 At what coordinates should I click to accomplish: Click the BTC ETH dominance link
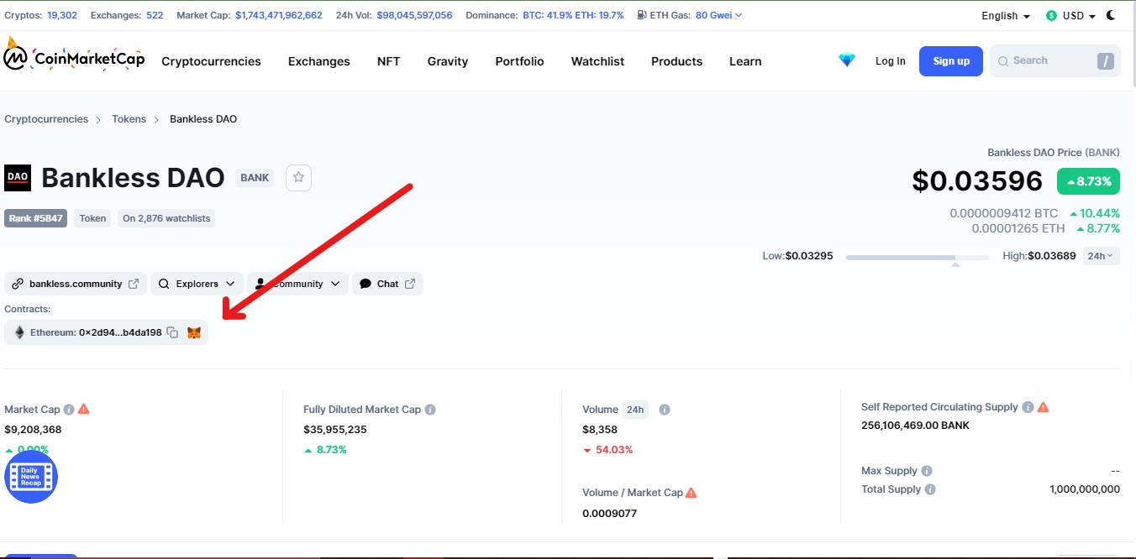[573, 15]
